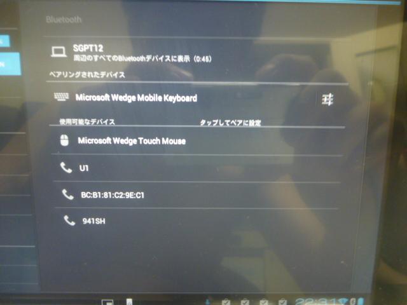Pair with device BC:B1:81:C2:9E:C1
This screenshot has width=407, height=305.
pyautogui.click(x=197, y=195)
